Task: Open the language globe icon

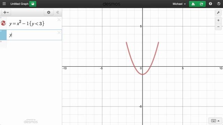Action: point(219,4)
